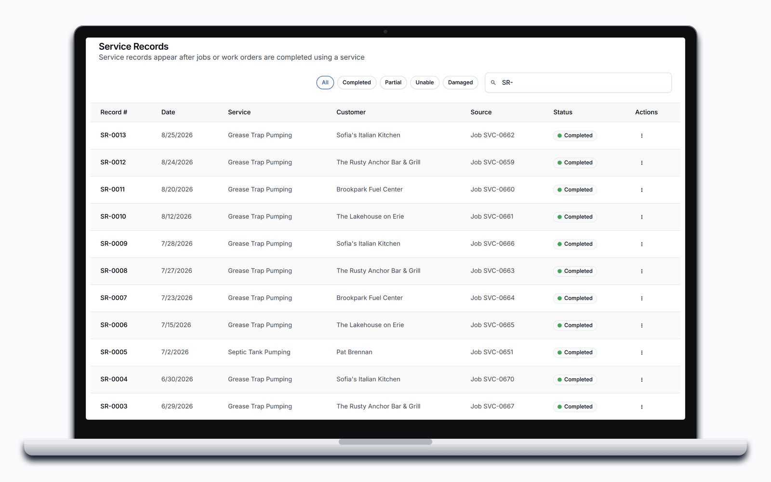The image size is (771, 482).
Task: Click record number SR-0005
Action: click(x=114, y=352)
